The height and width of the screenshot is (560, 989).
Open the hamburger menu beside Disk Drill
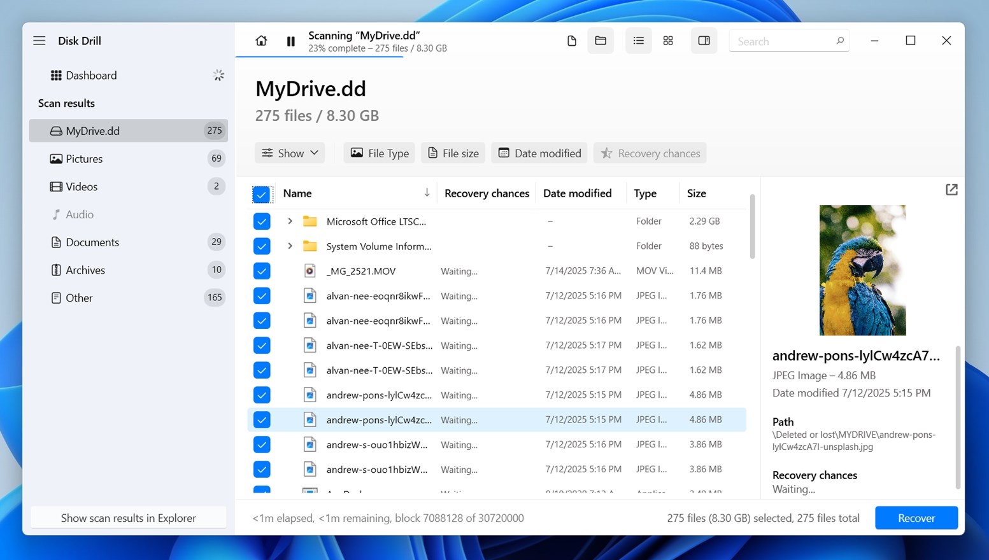[x=39, y=41]
